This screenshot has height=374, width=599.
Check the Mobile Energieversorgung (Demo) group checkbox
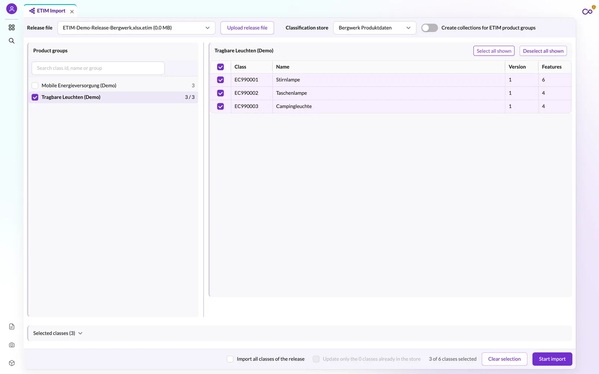[35, 86]
